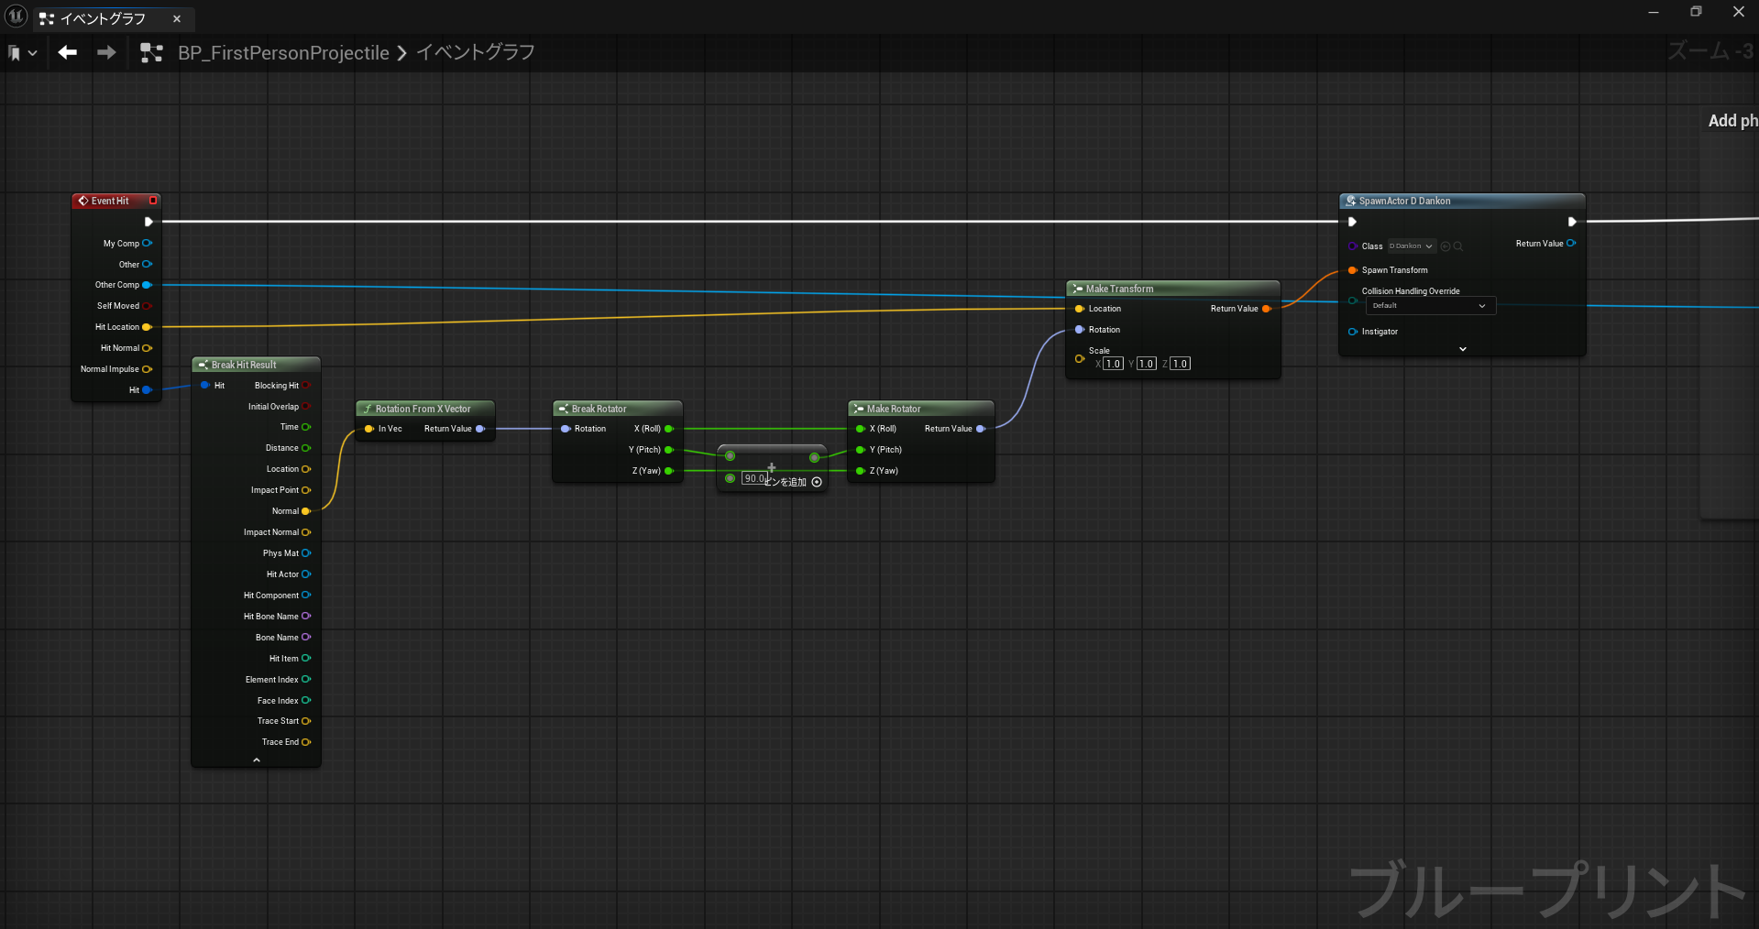Screen dimensions: 1759x929
Task: Click the In Vec input pin
Action: click(x=369, y=429)
